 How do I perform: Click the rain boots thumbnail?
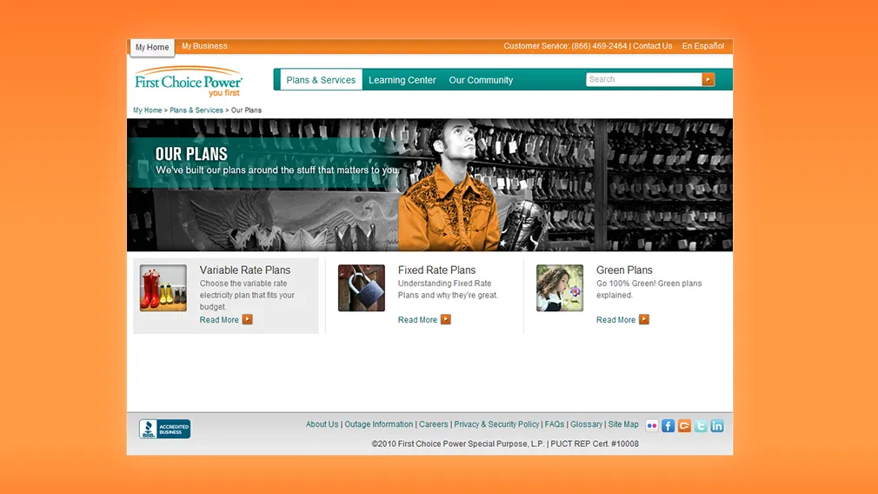coord(163,288)
